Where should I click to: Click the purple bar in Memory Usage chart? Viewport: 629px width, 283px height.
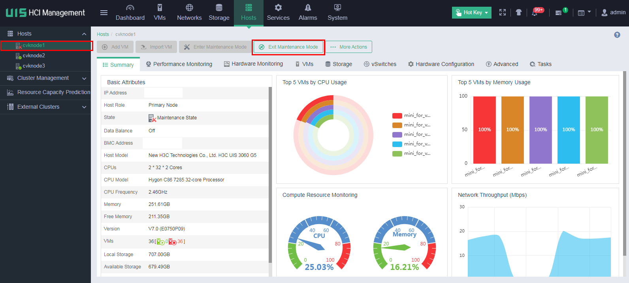click(x=540, y=130)
